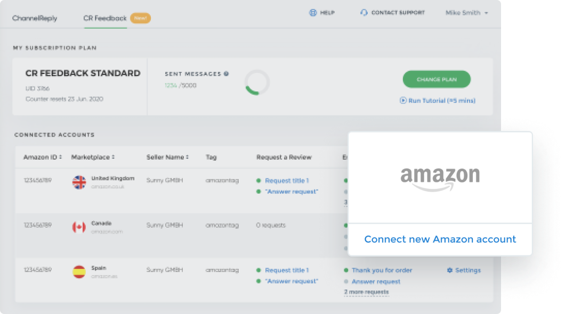Click the United Kingdom flag icon

79,183
